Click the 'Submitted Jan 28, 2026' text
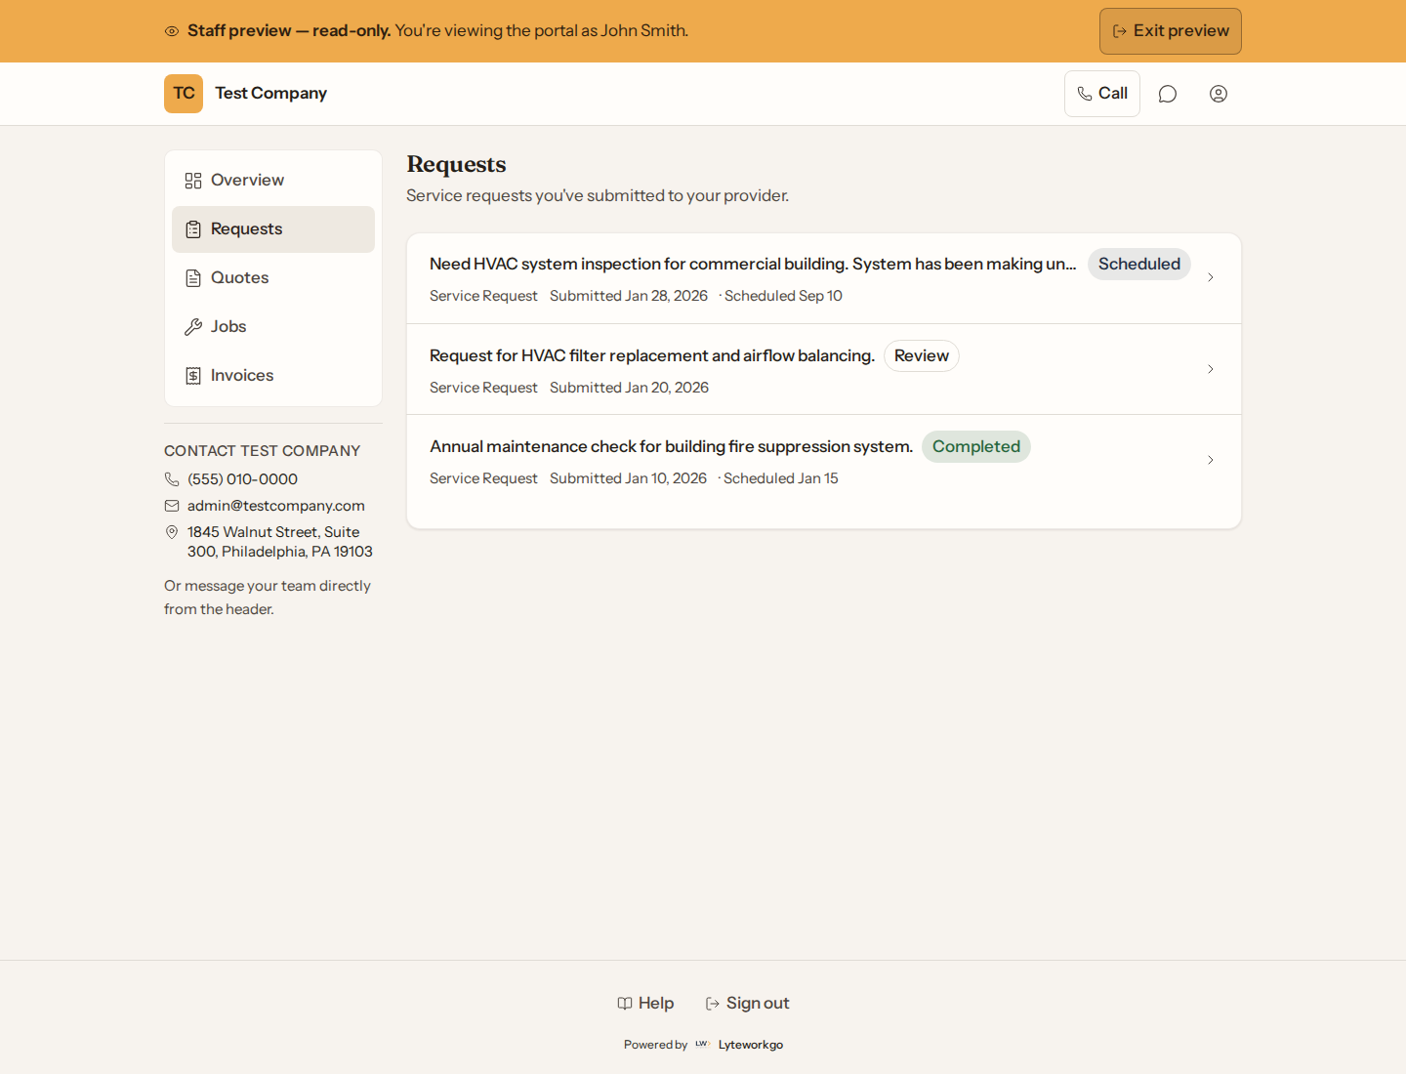Image resolution: width=1406 pixels, height=1074 pixels. (x=629, y=296)
